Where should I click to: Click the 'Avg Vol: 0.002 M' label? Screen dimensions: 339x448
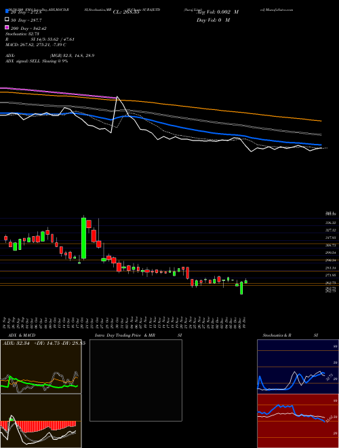tap(218, 12)
